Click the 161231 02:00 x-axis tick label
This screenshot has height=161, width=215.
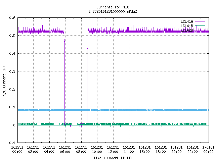[x=33, y=150]
